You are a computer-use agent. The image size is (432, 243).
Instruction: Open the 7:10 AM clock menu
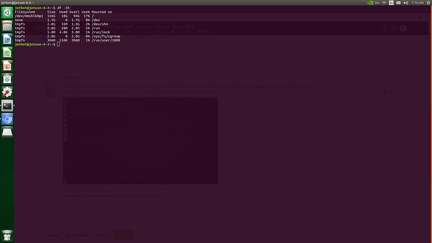click(x=418, y=3)
